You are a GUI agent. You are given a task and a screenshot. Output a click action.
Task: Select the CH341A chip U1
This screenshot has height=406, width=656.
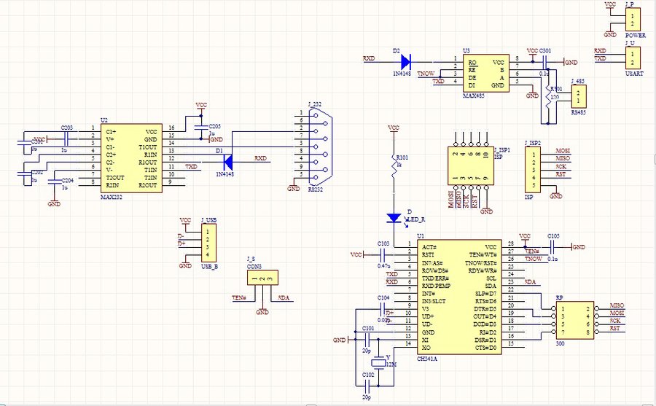coord(459,297)
